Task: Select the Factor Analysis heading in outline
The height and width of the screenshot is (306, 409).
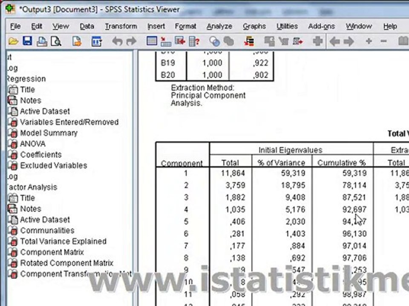Action: tap(32, 187)
